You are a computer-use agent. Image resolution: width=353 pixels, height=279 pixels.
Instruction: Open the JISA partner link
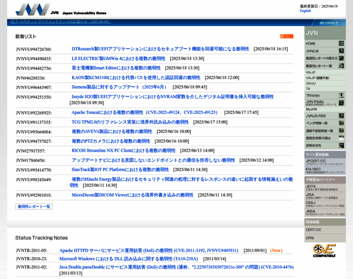click(x=325, y=196)
